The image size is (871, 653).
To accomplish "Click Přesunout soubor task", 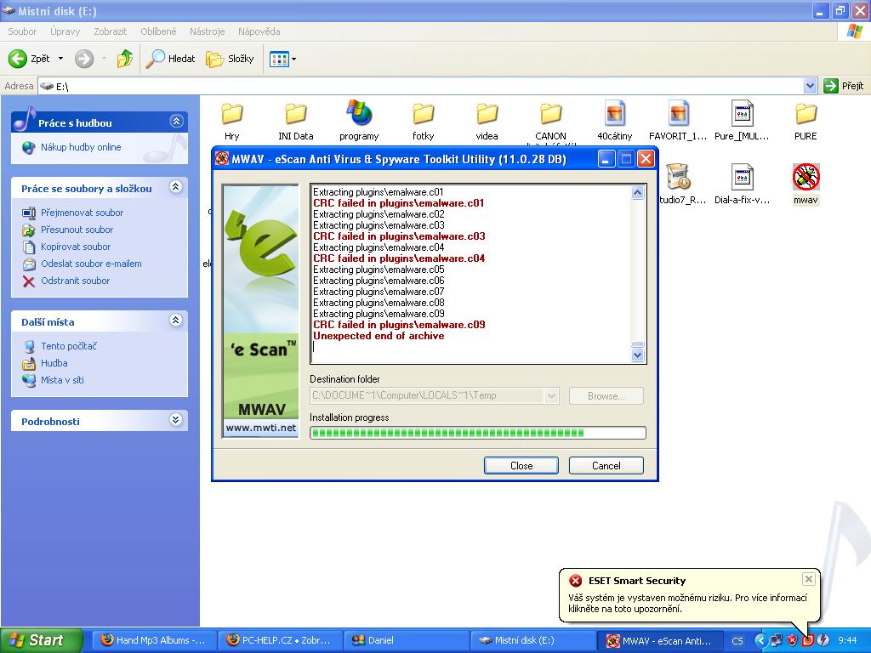I will pyautogui.click(x=77, y=230).
